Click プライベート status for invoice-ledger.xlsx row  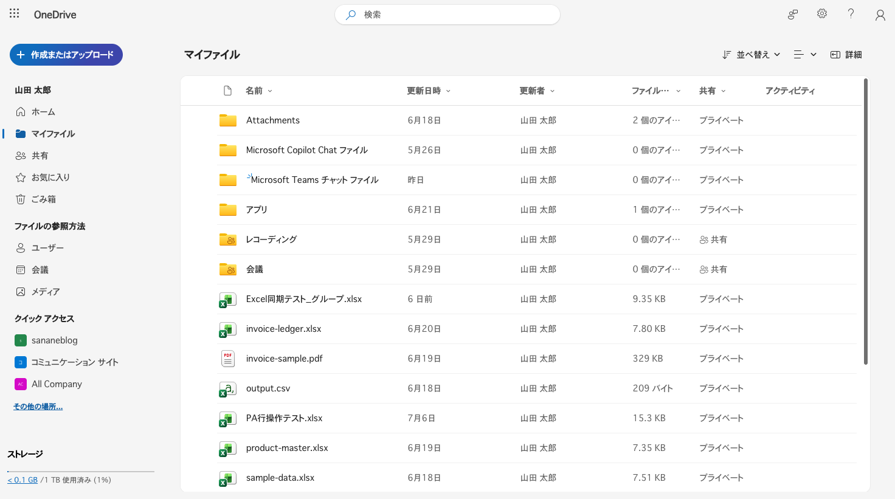click(x=721, y=329)
